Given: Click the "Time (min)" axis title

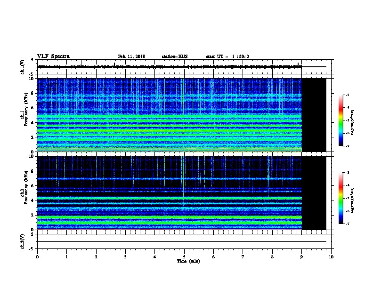Looking at the screenshot, I should click(188, 261).
